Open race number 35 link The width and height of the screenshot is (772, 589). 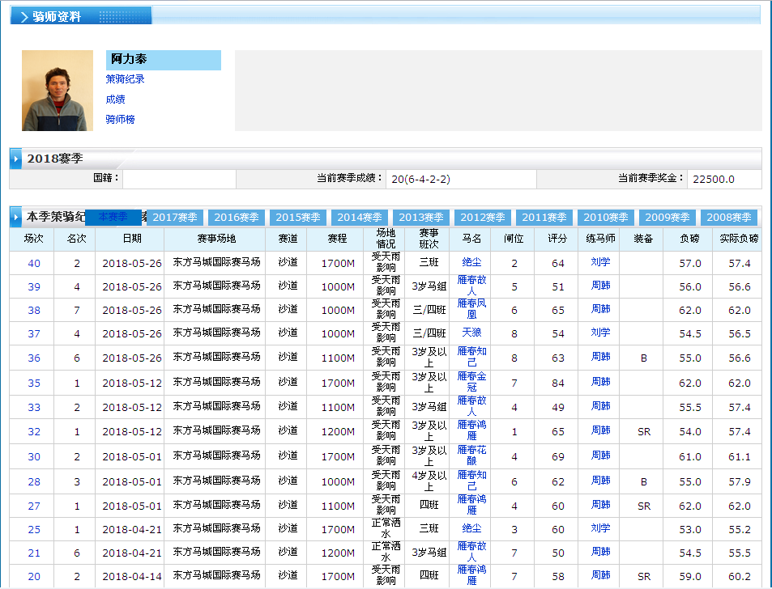[x=34, y=383]
